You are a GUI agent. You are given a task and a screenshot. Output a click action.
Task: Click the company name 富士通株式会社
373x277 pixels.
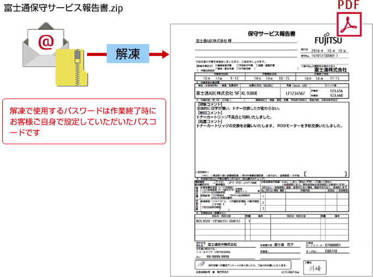point(331,70)
